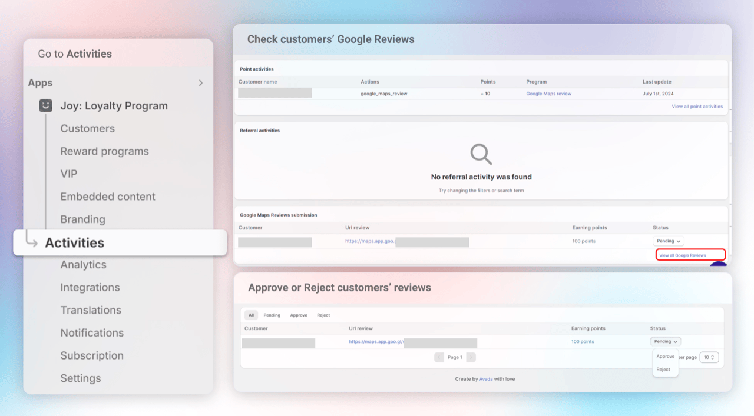
Task: Choose Reject from the status dropdown list
Action: click(x=663, y=370)
